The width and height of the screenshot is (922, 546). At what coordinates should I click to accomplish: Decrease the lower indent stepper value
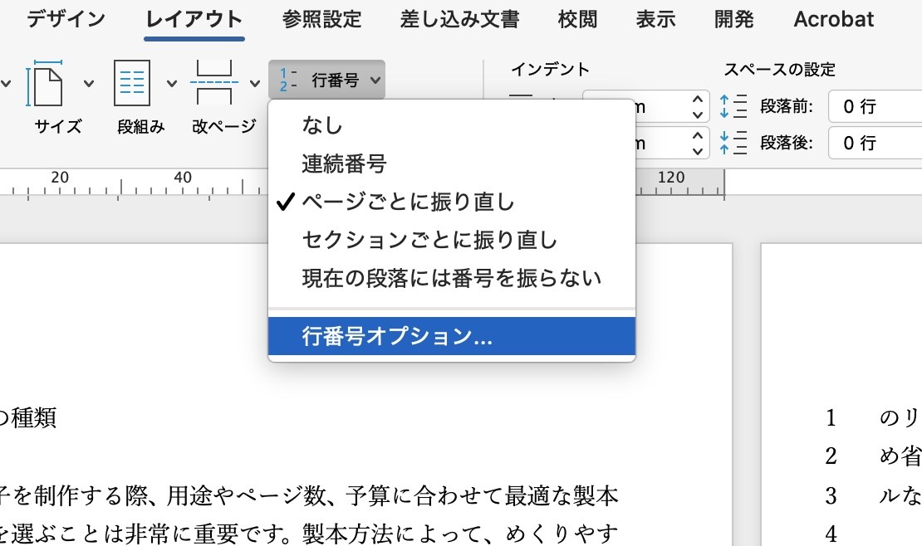click(x=698, y=151)
